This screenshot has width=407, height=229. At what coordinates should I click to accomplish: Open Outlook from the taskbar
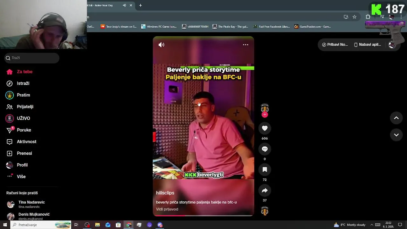[x=108, y=225]
